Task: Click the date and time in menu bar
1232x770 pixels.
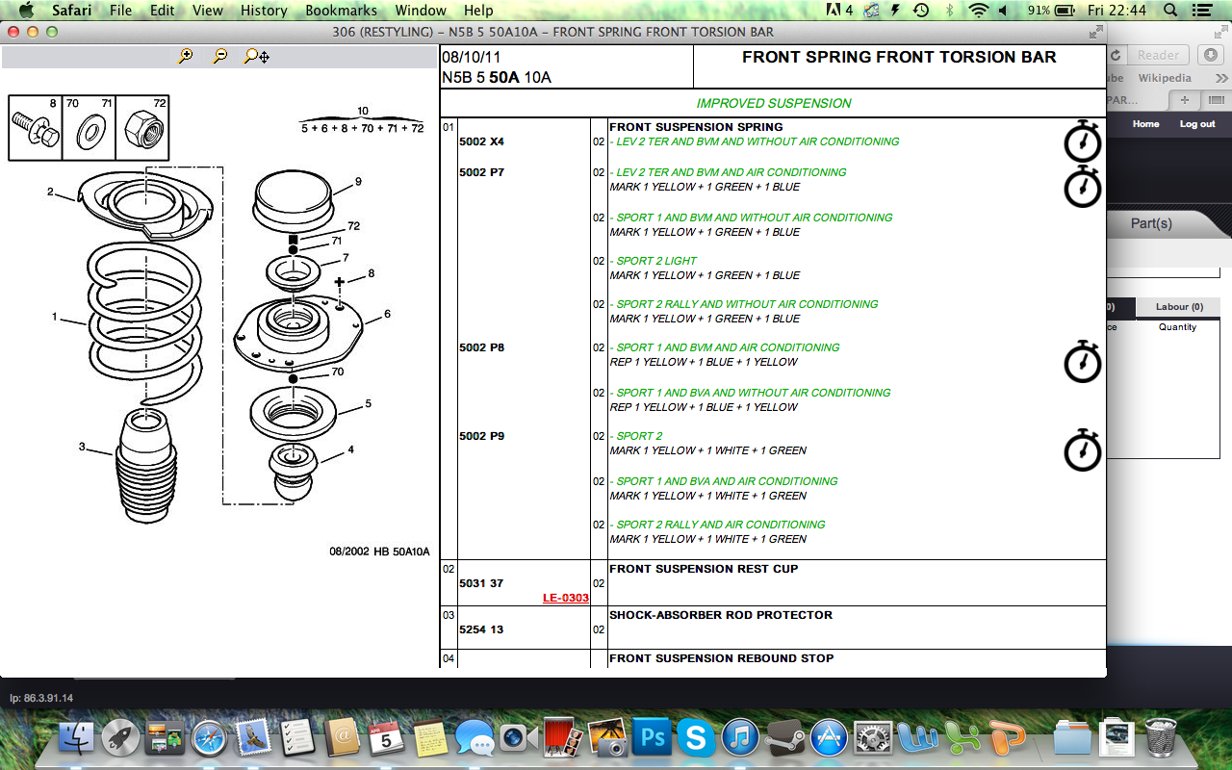Action: pyautogui.click(x=1116, y=11)
